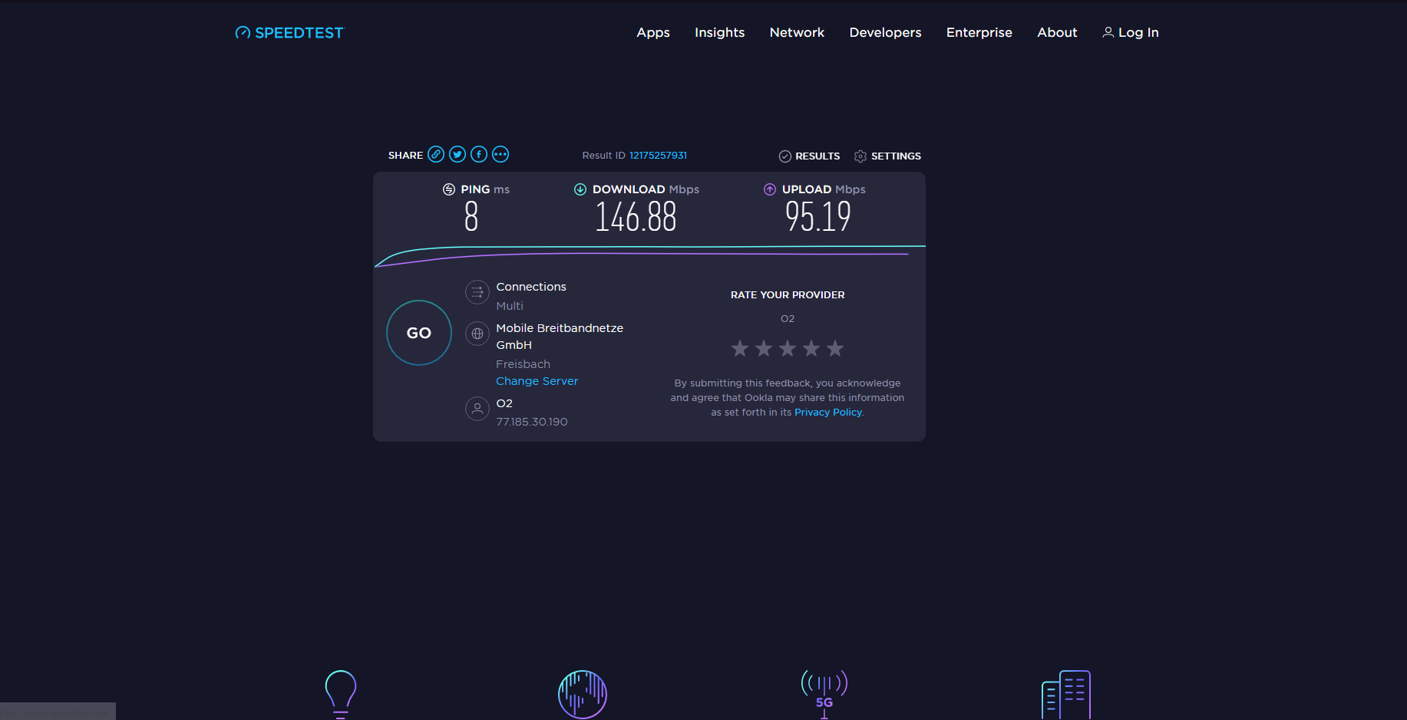This screenshot has width=1407, height=720.
Task: Click the Connections mode icon
Action: (477, 292)
